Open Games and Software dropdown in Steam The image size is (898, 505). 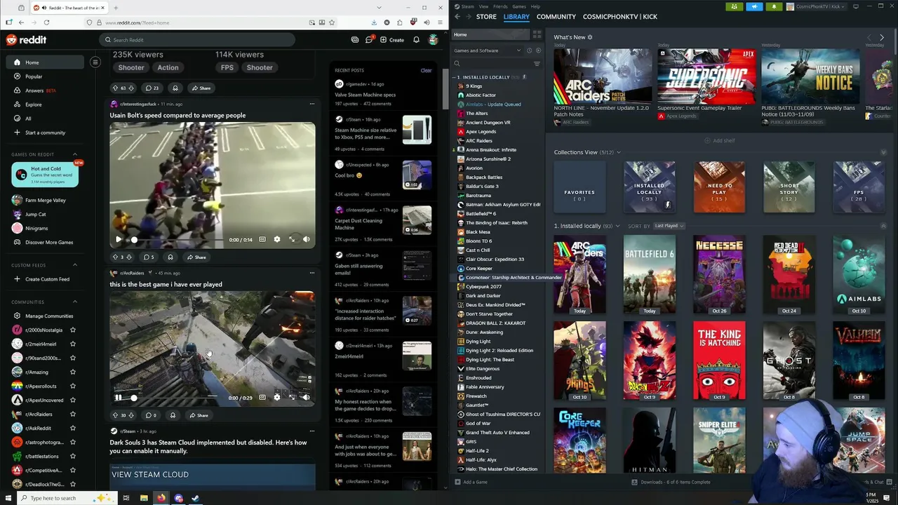point(488,50)
